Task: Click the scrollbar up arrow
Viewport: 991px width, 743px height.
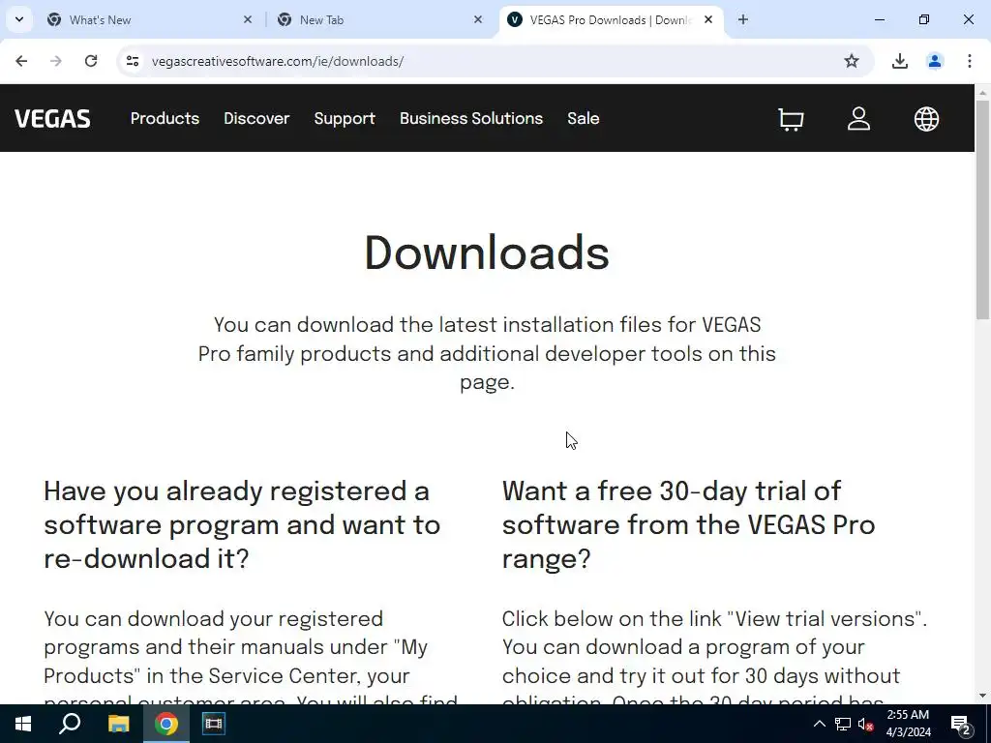Action: click(982, 92)
